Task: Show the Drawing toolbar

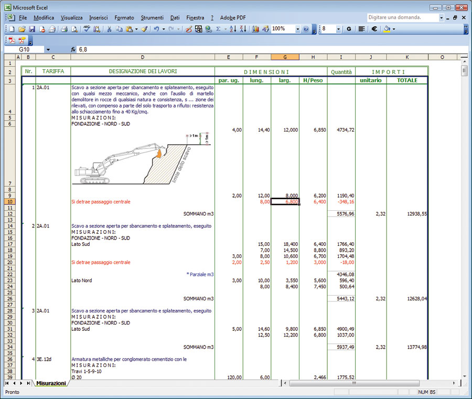Action: click(x=265, y=29)
